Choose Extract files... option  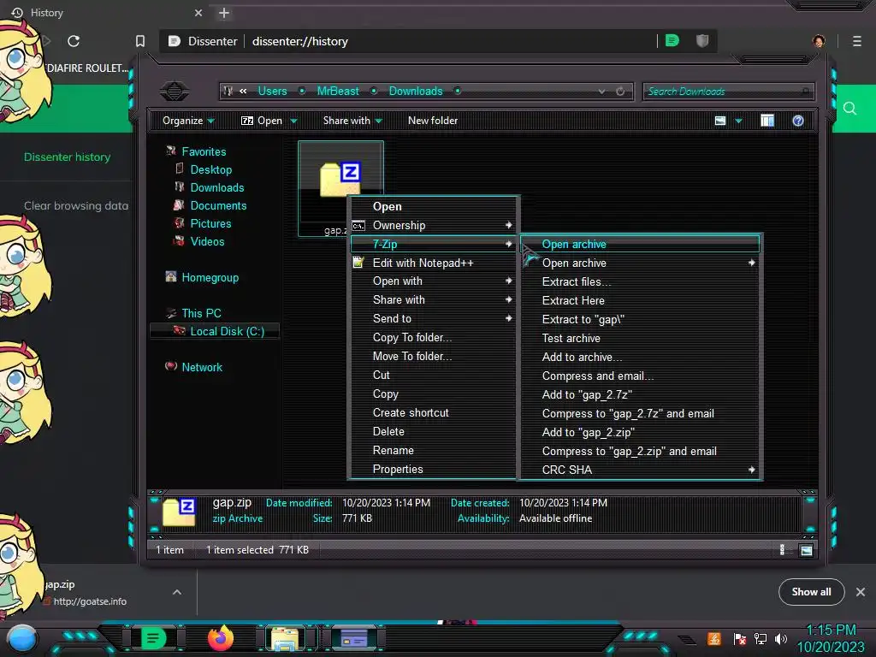point(642,281)
